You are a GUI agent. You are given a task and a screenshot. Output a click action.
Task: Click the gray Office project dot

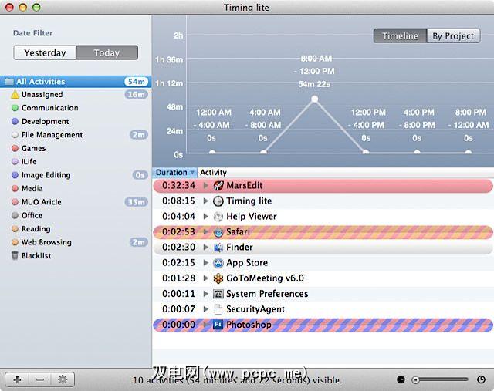click(x=15, y=215)
